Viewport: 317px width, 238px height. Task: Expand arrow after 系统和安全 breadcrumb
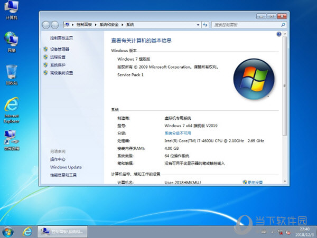[123, 25]
